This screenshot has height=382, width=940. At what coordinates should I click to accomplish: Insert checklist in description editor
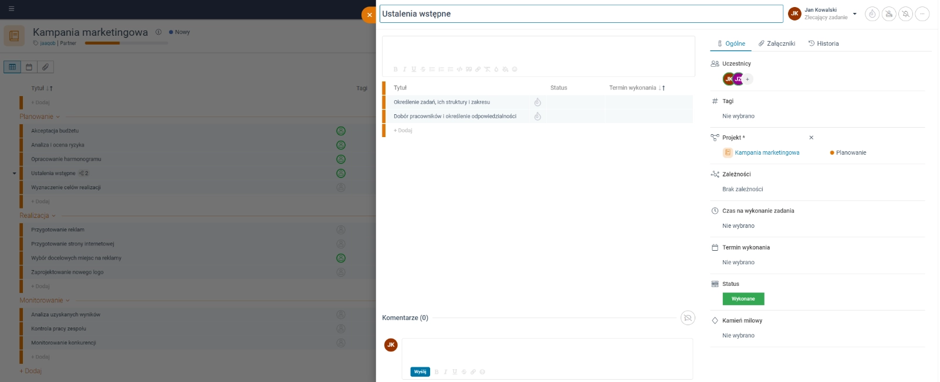click(451, 69)
